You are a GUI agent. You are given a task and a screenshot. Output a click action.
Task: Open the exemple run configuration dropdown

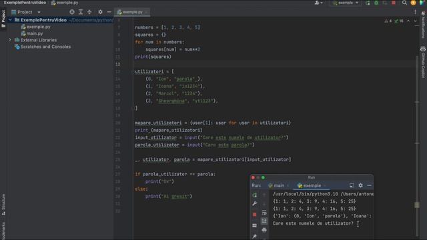click(x=346, y=3)
